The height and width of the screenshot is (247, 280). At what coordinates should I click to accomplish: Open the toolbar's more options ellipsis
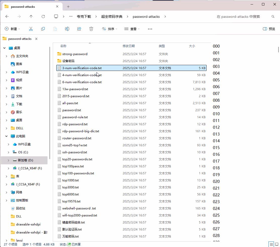click(x=150, y=29)
